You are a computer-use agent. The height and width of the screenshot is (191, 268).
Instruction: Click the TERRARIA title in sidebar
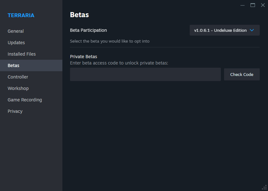[21, 15]
